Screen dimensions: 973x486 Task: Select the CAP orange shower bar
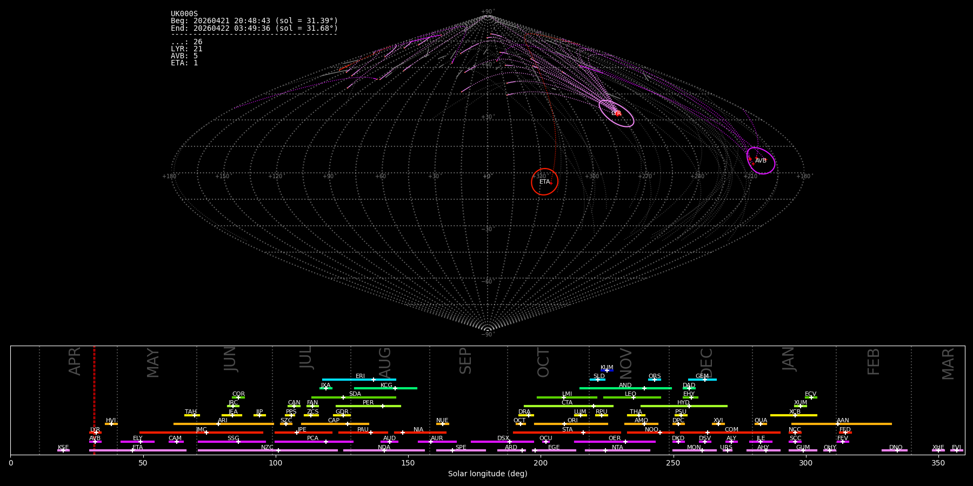(x=335, y=424)
